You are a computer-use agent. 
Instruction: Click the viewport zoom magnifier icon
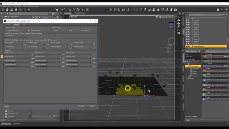click(179, 27)
